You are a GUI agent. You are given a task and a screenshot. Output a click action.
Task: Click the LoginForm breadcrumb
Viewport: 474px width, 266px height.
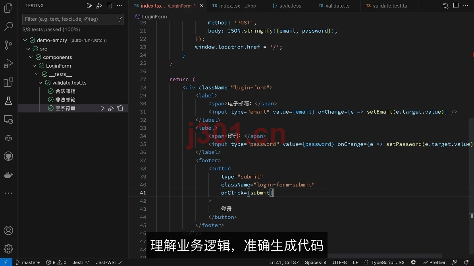coord(151,17)
